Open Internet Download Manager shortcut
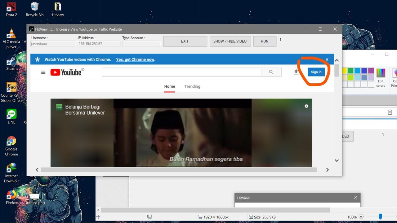 point(11,173)
